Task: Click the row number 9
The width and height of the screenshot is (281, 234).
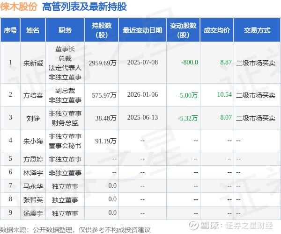Action: pyautogui.click(x=10, y=213)
